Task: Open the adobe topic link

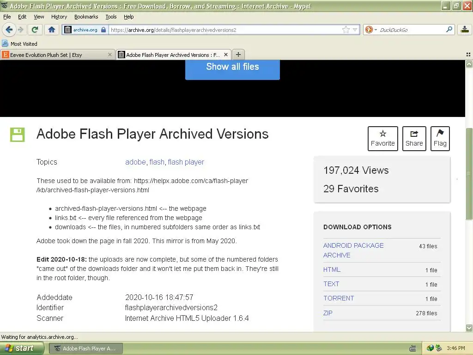Action: point(135,162)
